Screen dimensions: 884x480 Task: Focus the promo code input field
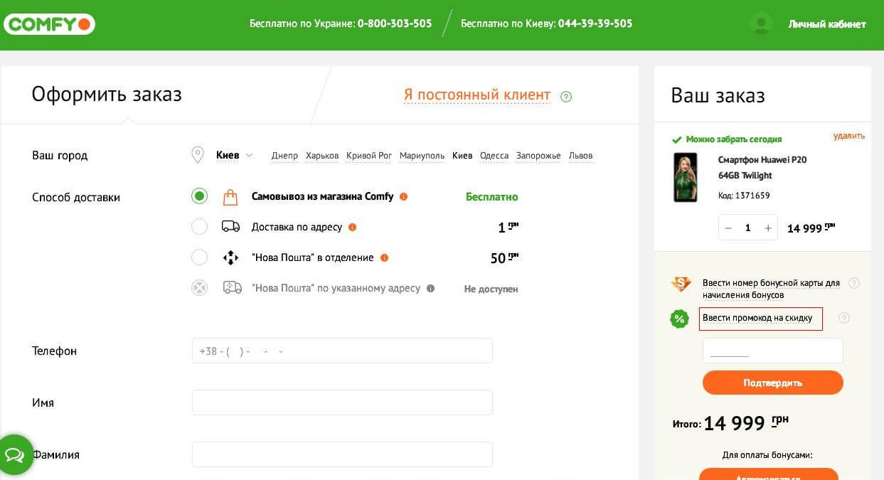[x=773, y=351]
